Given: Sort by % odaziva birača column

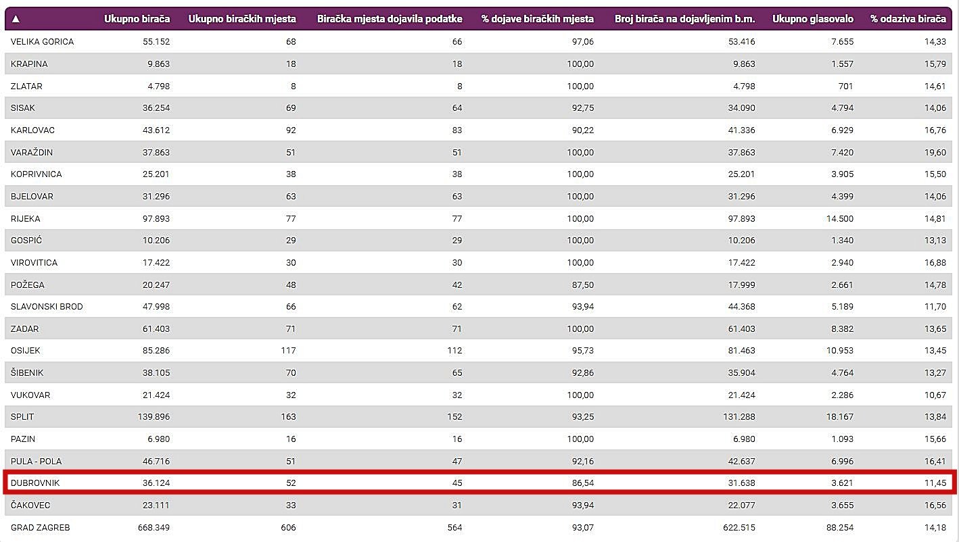Looking at the screenshot, I should tap(908, 19).
